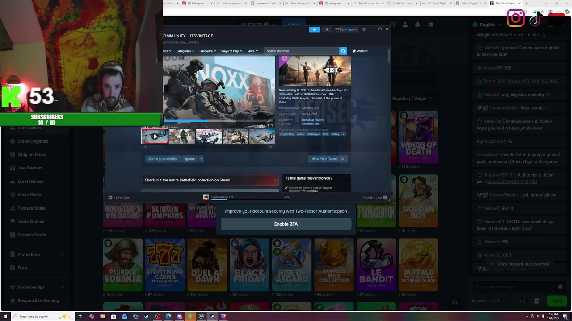This screenshot has height=321, width=572.
Task: Expand the Categories menu in Steam store
Action: click(185, 51)
